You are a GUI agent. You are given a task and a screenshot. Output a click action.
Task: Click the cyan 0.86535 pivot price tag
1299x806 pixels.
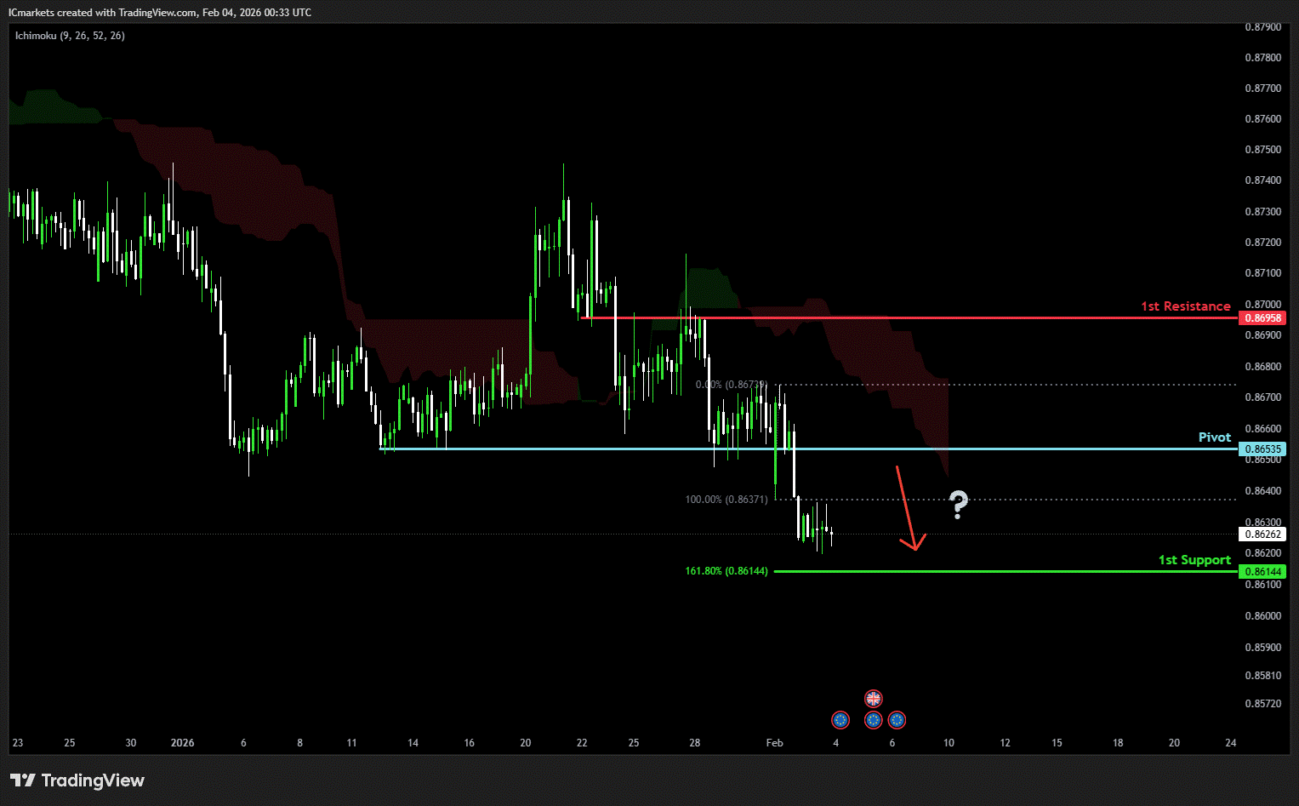pos(1263,449)
